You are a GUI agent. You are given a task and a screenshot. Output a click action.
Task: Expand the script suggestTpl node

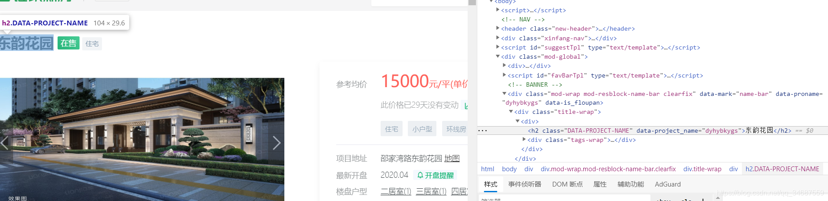[x=498, y=47]
